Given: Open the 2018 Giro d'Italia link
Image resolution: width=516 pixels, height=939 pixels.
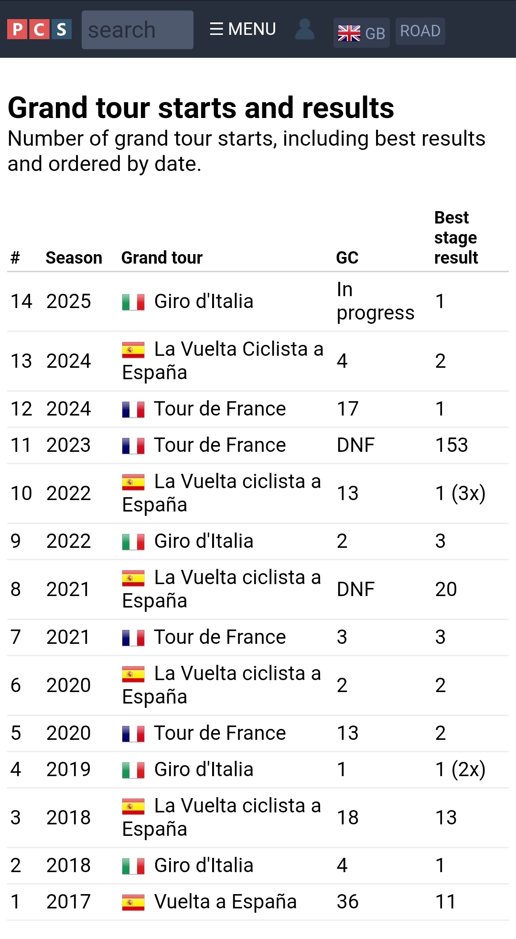Looking at the screenshot, I should [x=204, y=865].
